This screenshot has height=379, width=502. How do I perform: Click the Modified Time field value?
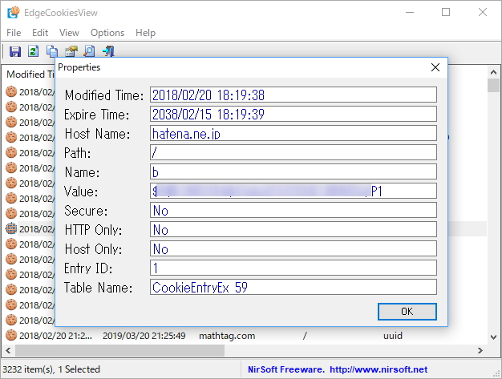[x=294, y=95]
